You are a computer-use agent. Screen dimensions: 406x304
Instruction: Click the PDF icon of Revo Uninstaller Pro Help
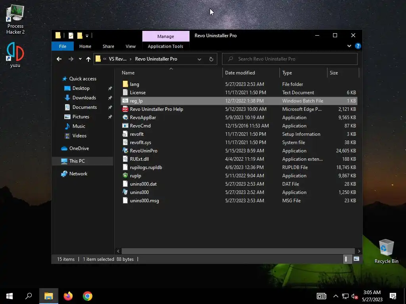(125, 109)
